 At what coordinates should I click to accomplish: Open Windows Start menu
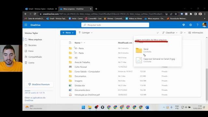coord(83,107)
